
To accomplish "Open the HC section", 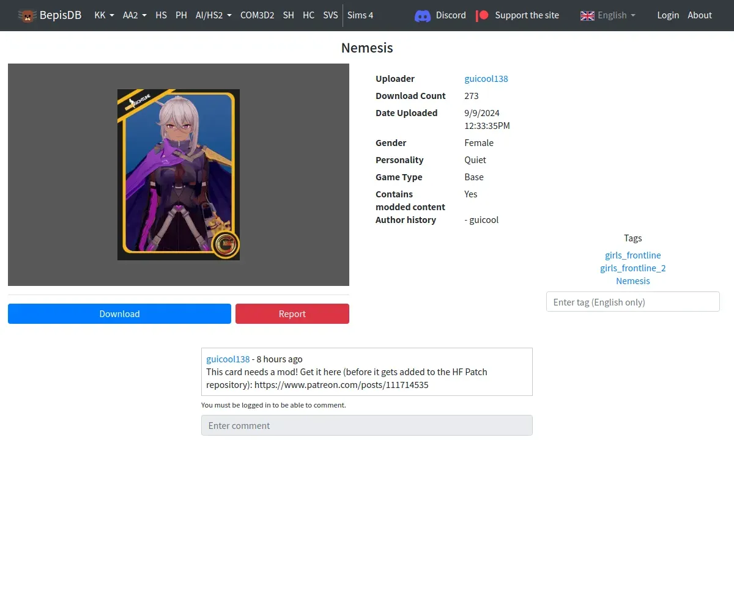I will tap(308, 15).
